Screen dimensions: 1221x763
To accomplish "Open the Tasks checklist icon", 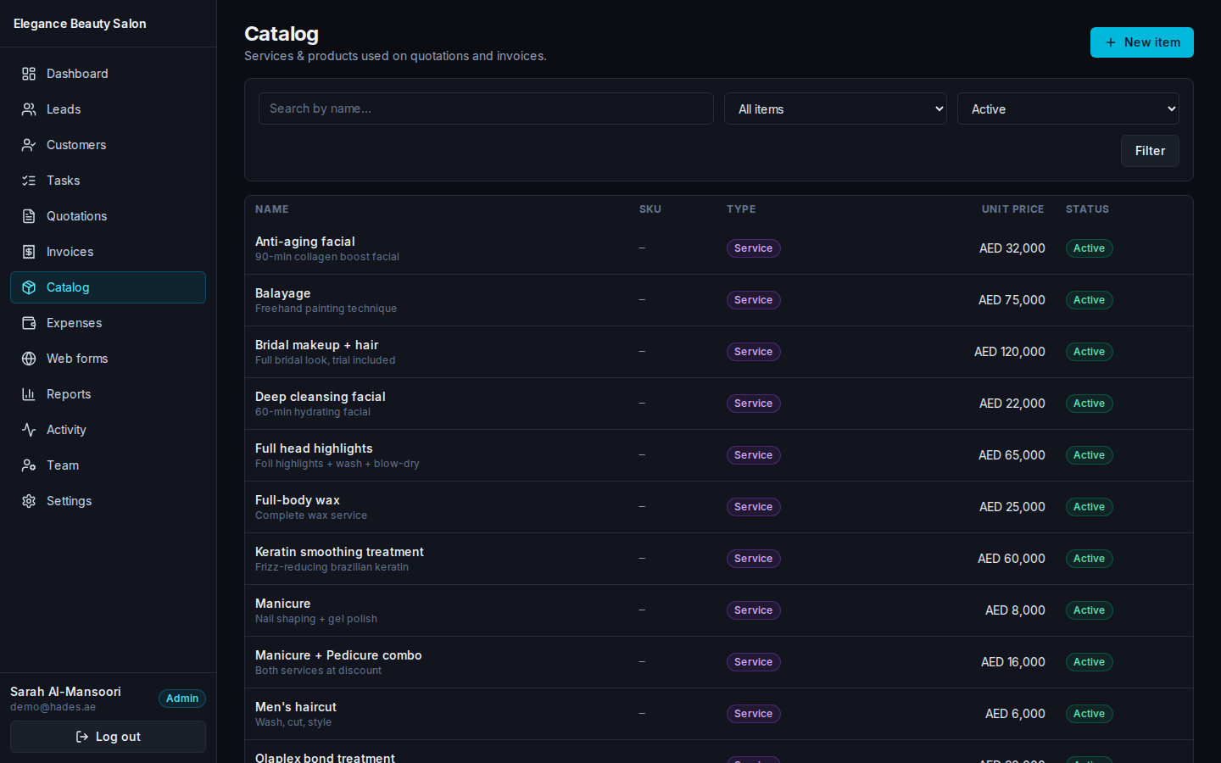I will [29, 181].
